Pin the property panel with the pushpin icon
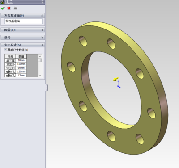 (15, 8)
